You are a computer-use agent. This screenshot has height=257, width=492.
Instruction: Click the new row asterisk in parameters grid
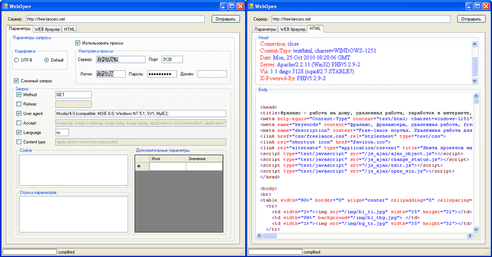coord(139,166)
